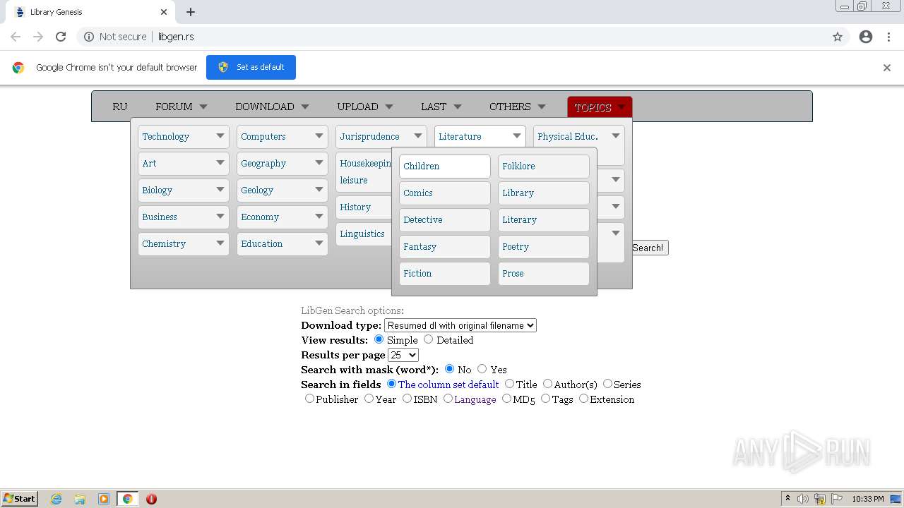Select Simple view results
Screen dimensions: 904x508
click(x=379, y=339)
